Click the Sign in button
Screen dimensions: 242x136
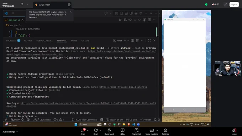pos(234,5)
